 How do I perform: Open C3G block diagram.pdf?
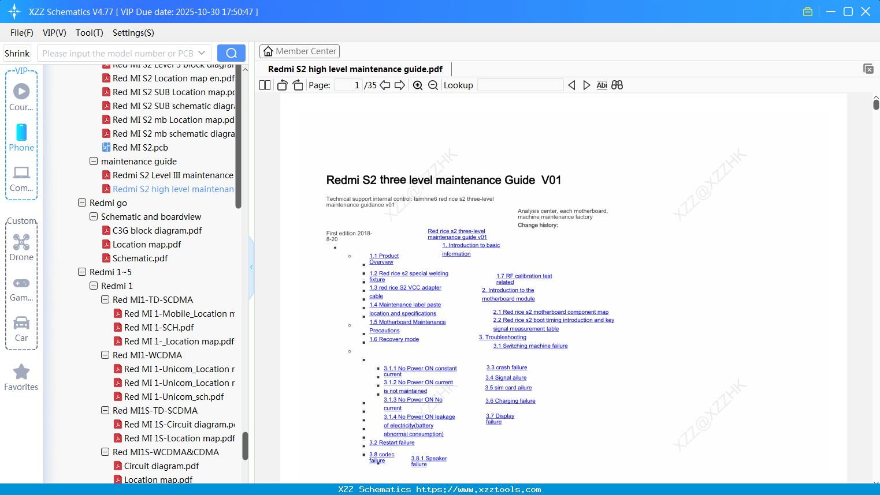pyautogui.click(x=152, y=230)
